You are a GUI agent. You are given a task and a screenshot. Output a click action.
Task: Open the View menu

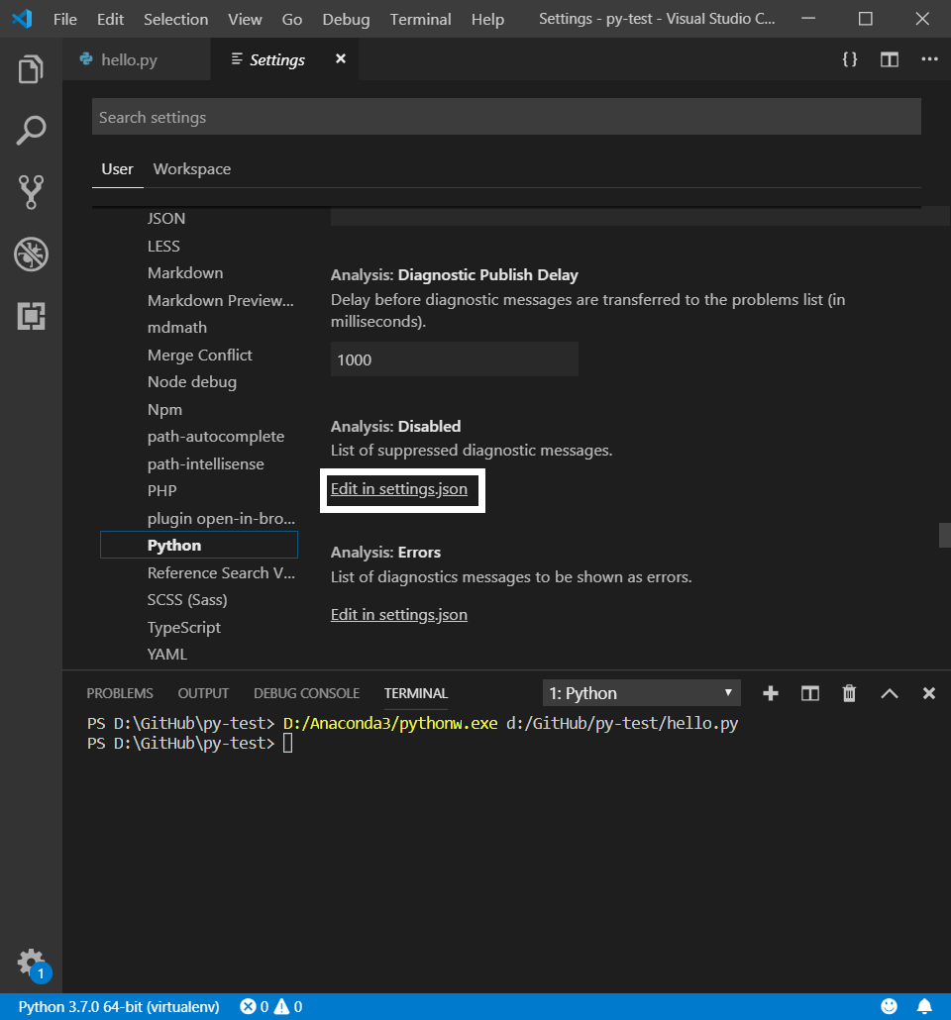pyautogui.click(x=245, y=19)
